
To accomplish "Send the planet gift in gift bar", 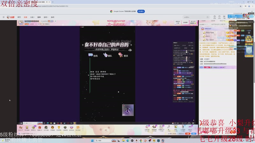I will [x=147, y=128].
